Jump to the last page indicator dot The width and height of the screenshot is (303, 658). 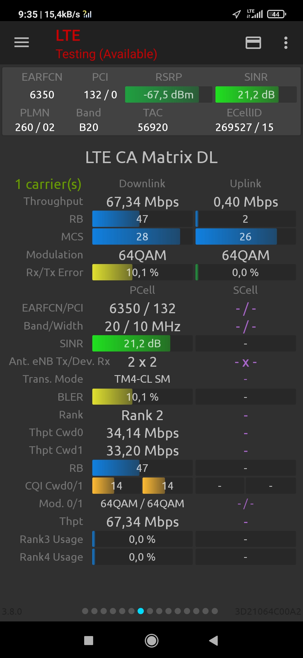pos(215,611)
